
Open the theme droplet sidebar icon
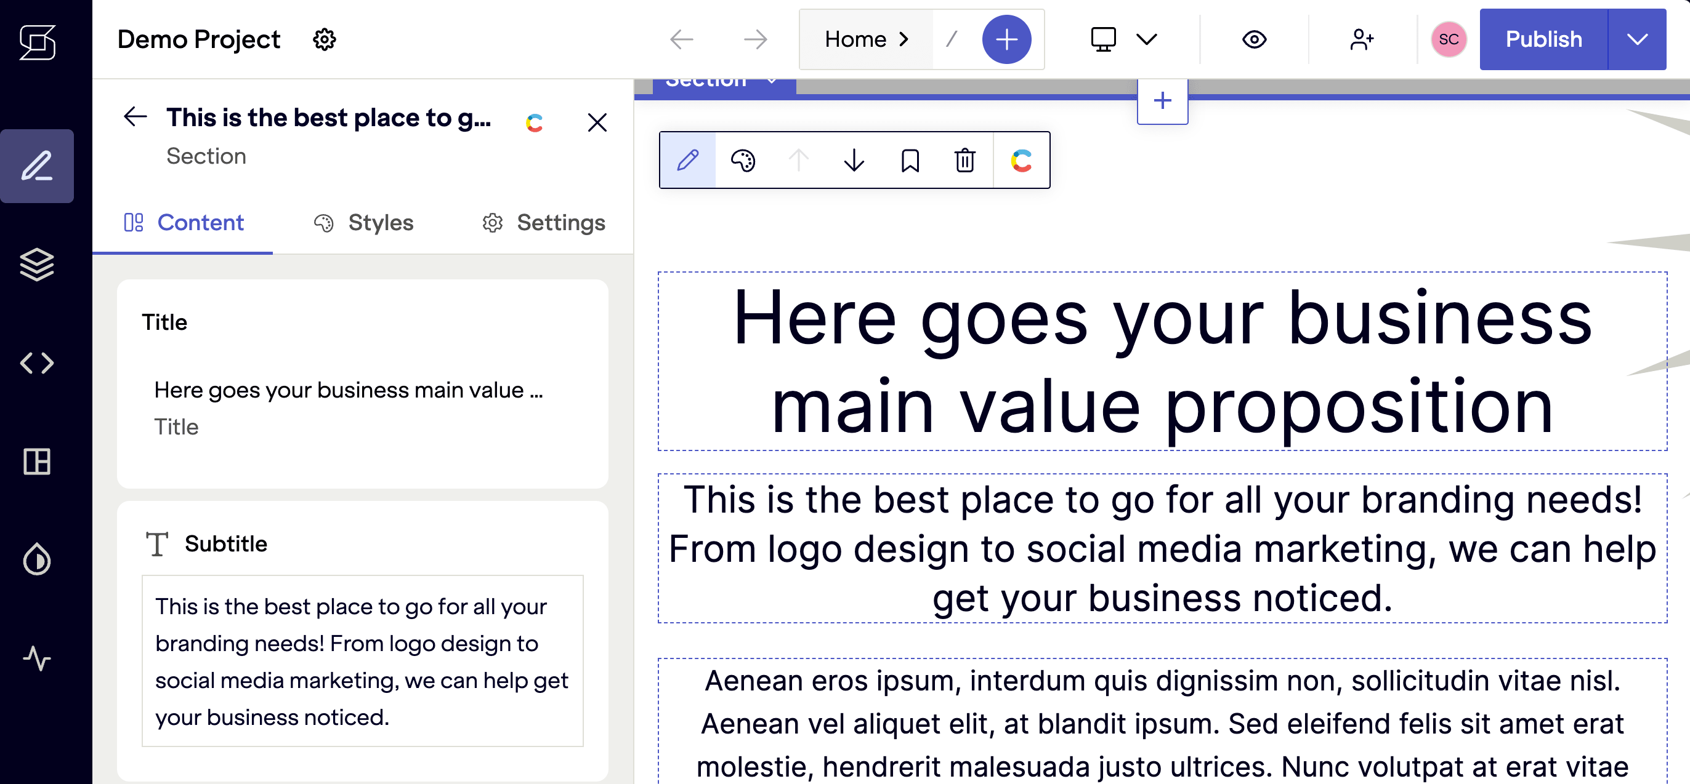click(37, 559)
